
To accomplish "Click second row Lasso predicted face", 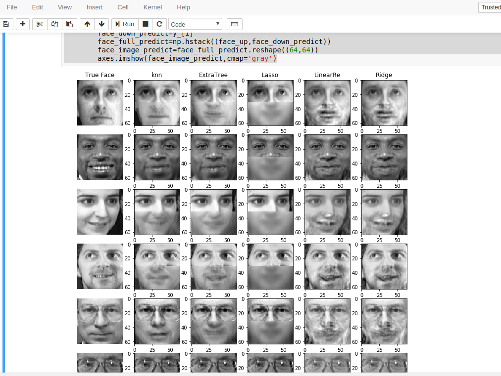I will [x=270, y=157].
